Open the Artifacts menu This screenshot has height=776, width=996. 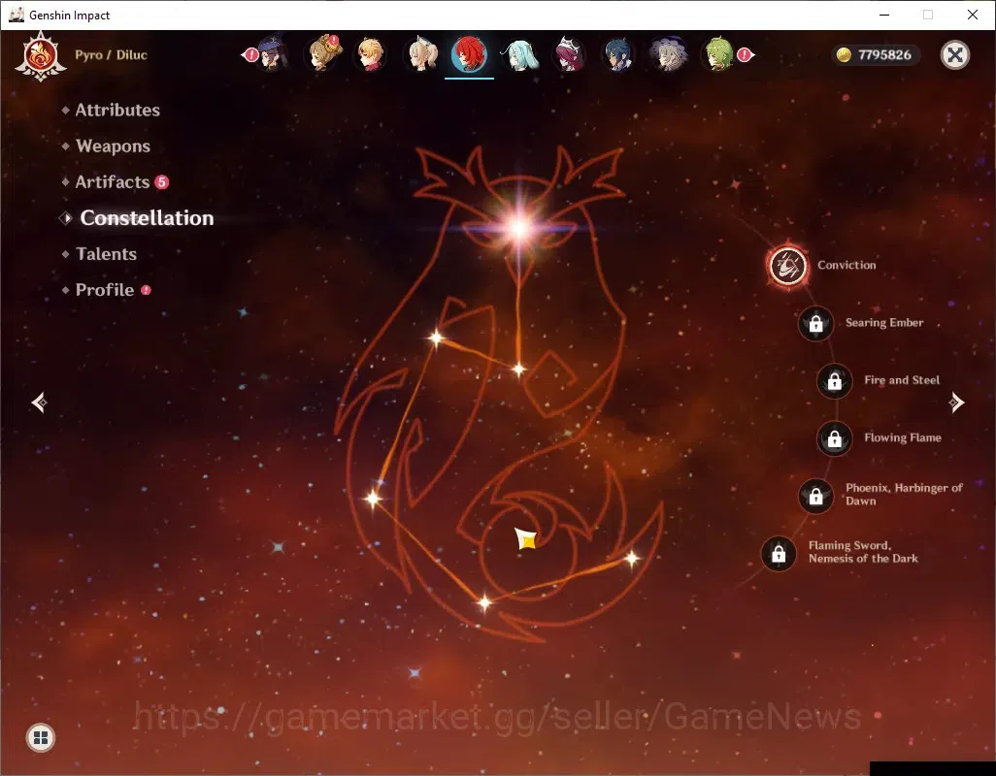113,182
